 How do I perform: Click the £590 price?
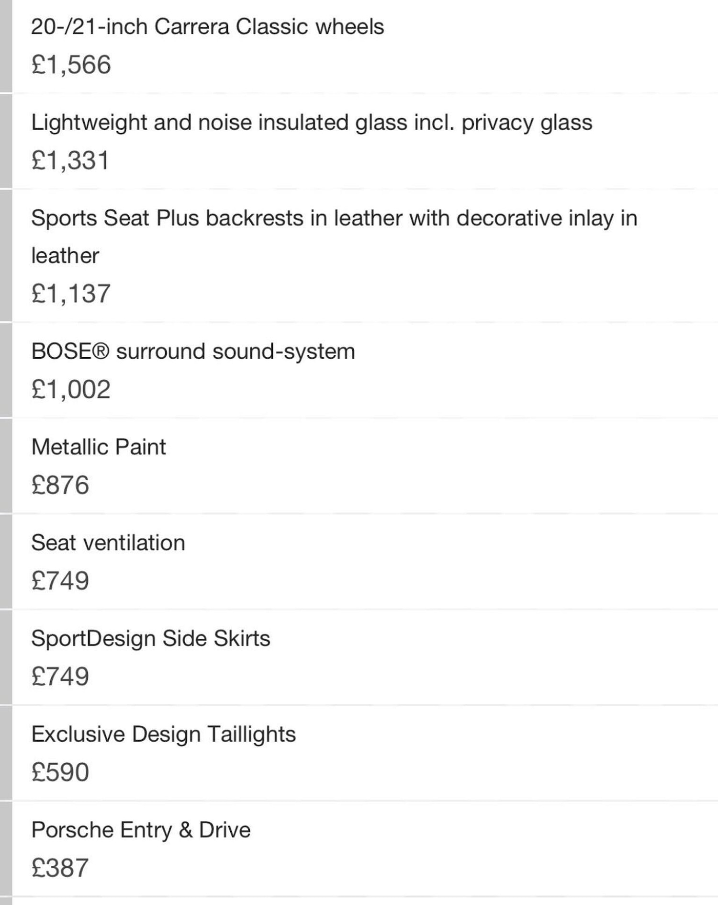click(60, 772)
